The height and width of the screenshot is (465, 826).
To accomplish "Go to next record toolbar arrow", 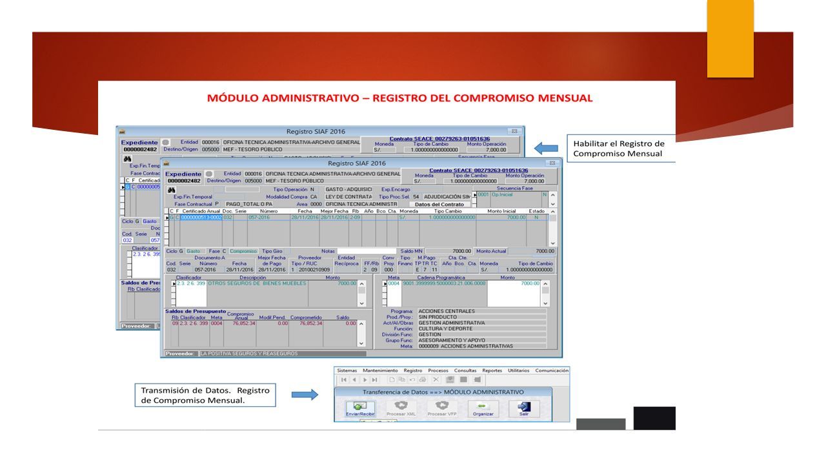I will [x=365, y=380].
